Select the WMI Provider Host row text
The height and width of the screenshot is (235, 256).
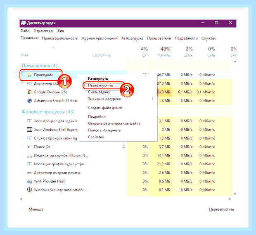pyautogui.click(x=49, y=181)
